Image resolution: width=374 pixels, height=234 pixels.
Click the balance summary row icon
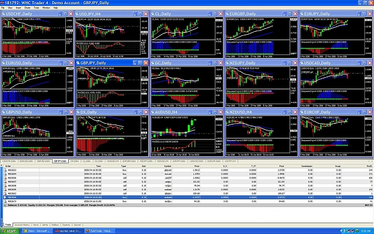pos(5,205)
